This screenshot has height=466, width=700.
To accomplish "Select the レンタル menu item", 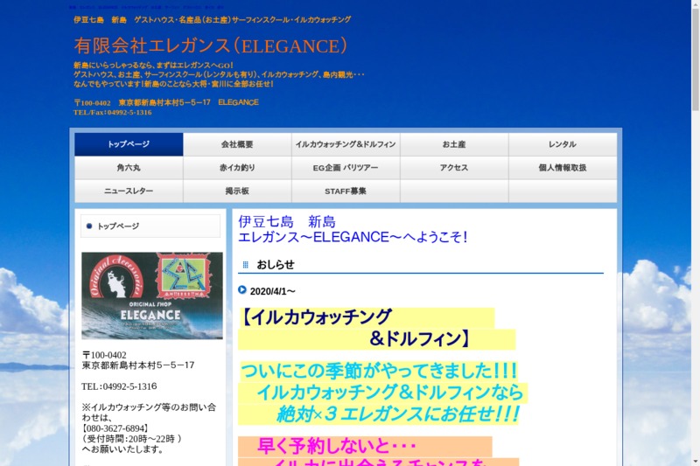I will pos(563,144).
